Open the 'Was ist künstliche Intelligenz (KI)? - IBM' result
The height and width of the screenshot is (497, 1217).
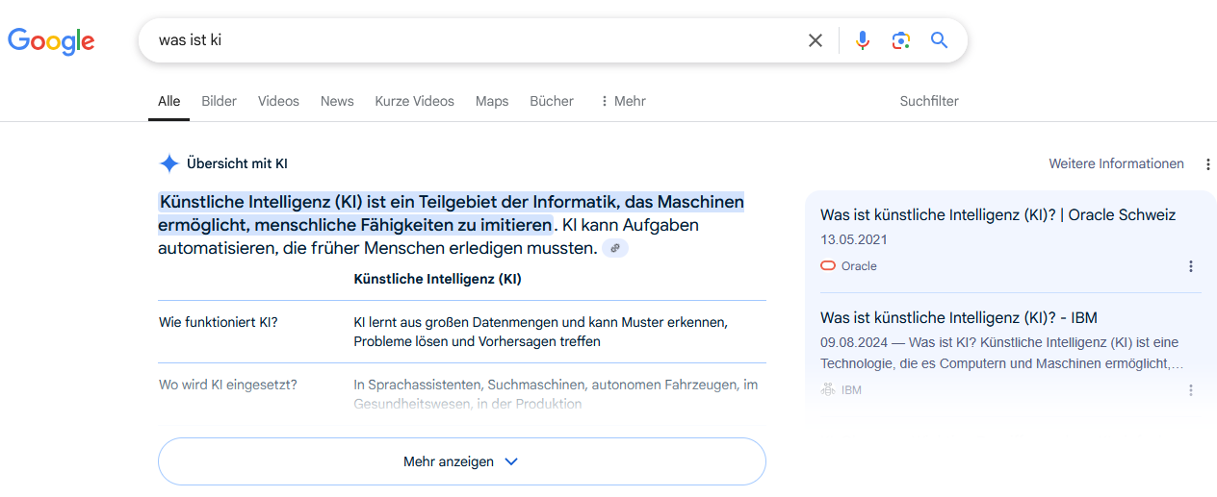(x=959, y=317)
